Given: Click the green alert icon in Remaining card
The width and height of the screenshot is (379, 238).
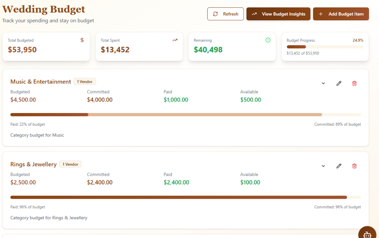Looking at the screenshot, I should click(x=268, y=40).
